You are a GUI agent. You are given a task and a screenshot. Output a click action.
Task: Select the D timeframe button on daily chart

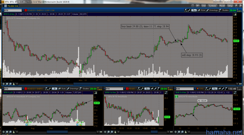coord(54,89)
